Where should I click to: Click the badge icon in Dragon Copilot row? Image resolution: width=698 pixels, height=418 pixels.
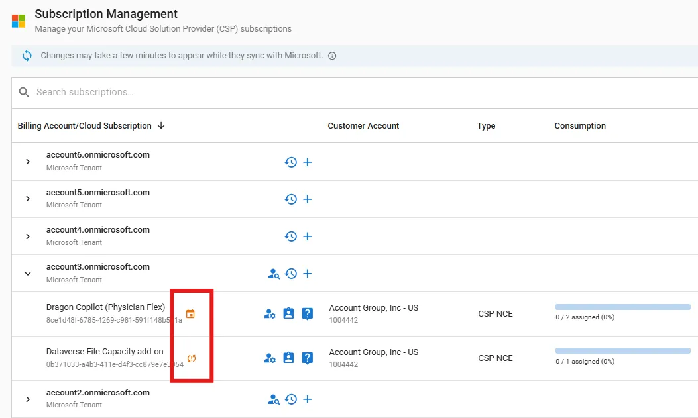(288, 313)
